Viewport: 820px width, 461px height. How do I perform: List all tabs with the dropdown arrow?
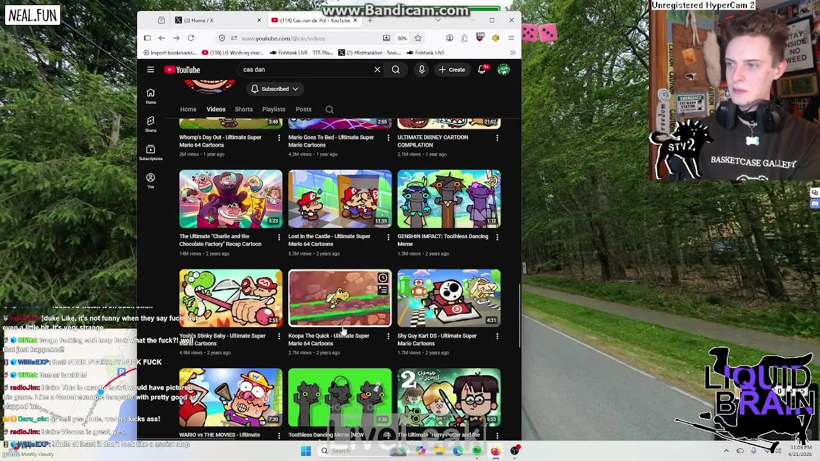pyautogui.click(x=438, y=20)
